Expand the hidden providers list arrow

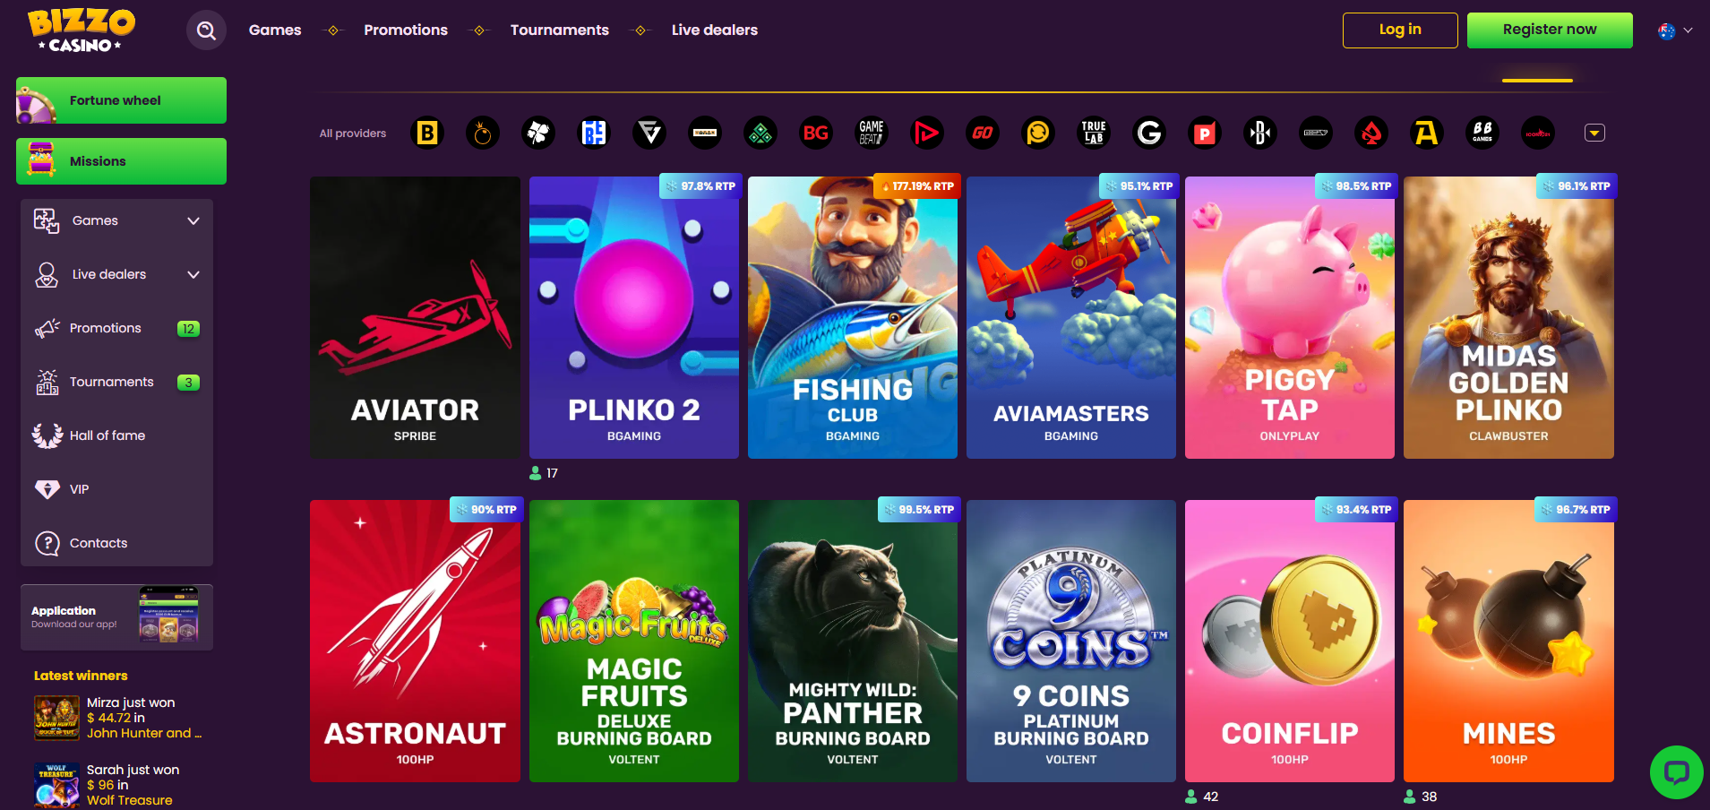coord(1594,133)
